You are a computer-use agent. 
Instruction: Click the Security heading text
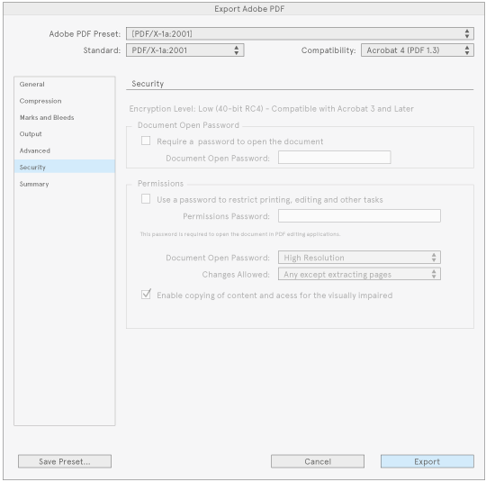coord(148,84)
